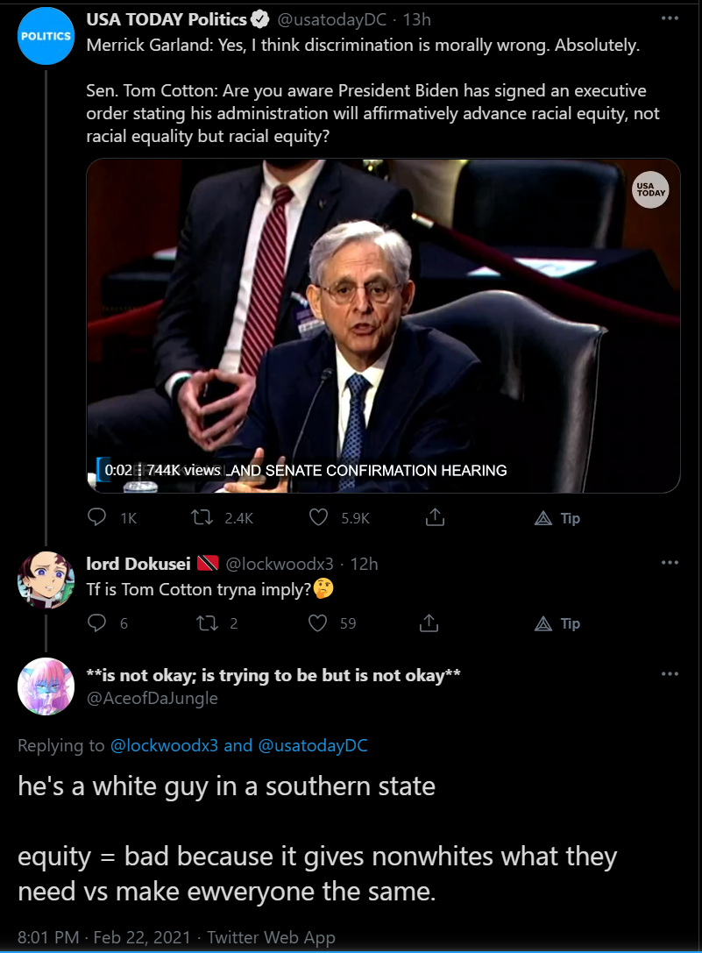
Task: Play the Senate confirmation hearing video
Action: click(383, 326)
